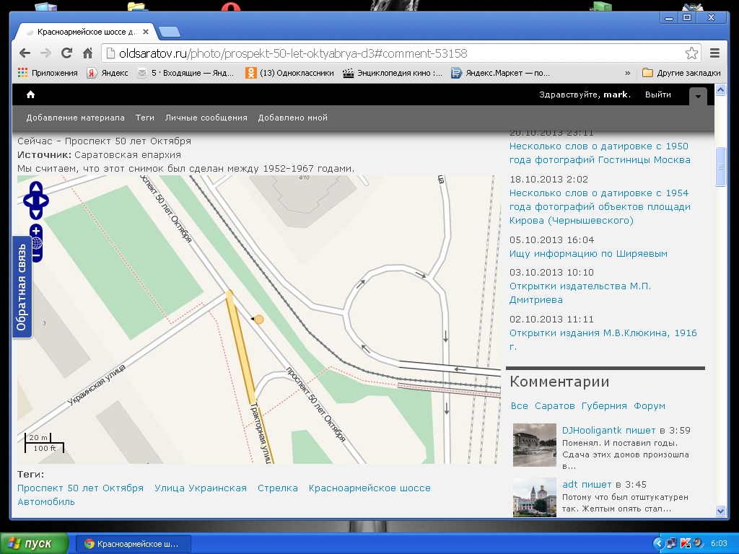Open Личные сообщения menu item
Image resolution: width=739 pixels, height=554 pixels.
point(206,118)
